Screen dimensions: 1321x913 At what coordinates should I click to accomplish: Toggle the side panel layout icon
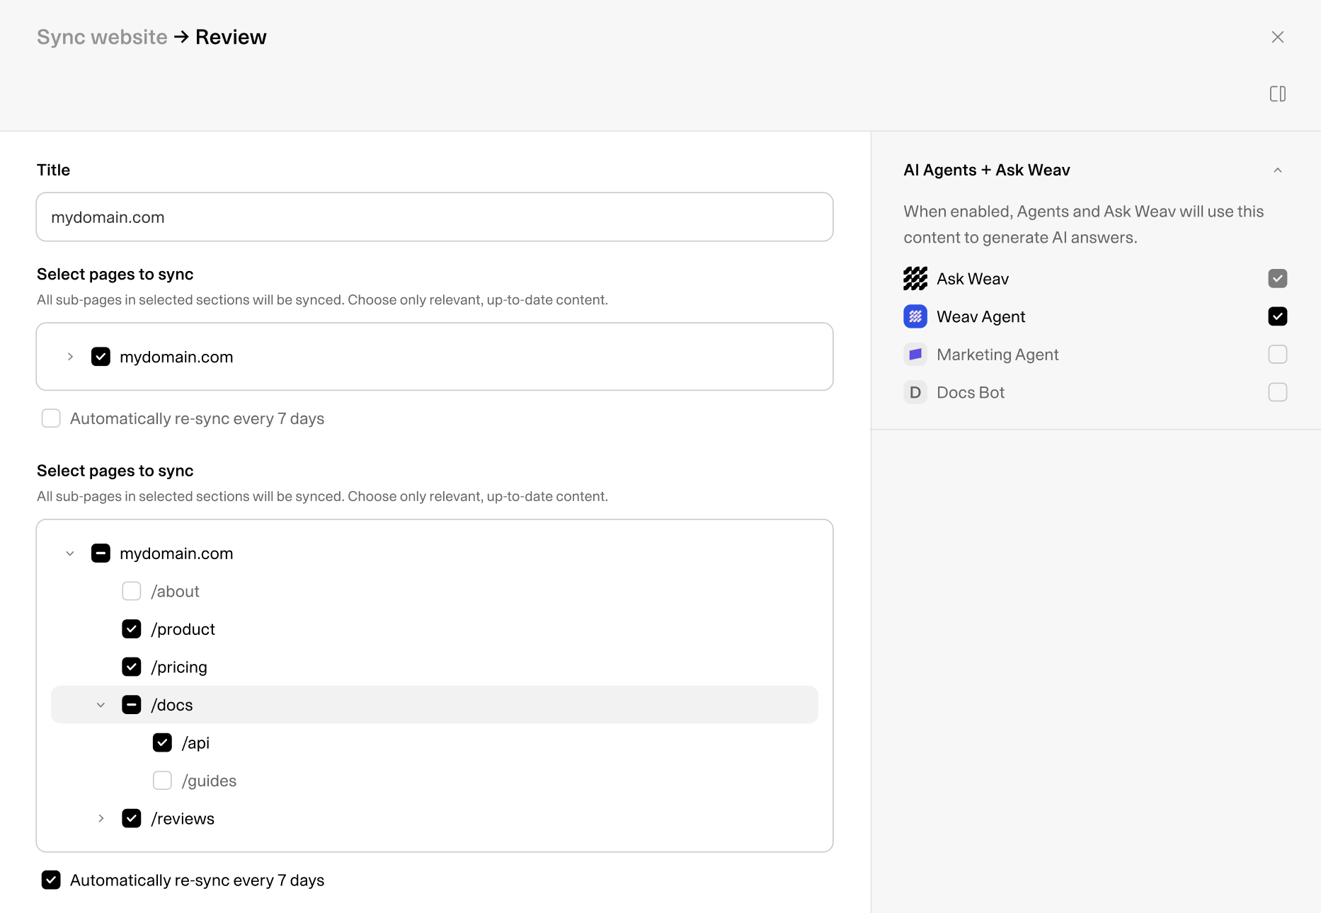(x=1277, y=93)
